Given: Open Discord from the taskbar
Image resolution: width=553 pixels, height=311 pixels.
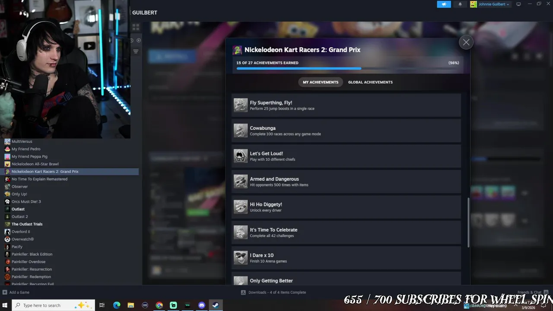Looking at the screenshot, I should click(x=201, y=305).
